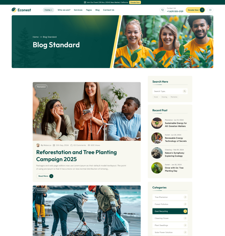
Task: Open Contact Us in navigation
Action: pos(109,10)
